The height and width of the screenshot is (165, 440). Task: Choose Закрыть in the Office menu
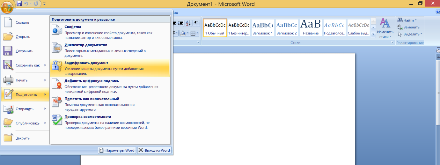[x=25, y=138]
